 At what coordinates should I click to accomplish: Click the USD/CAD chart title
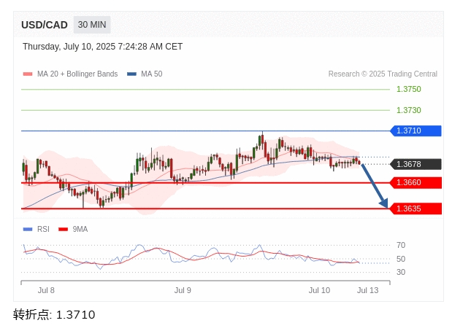coord(45,25)
